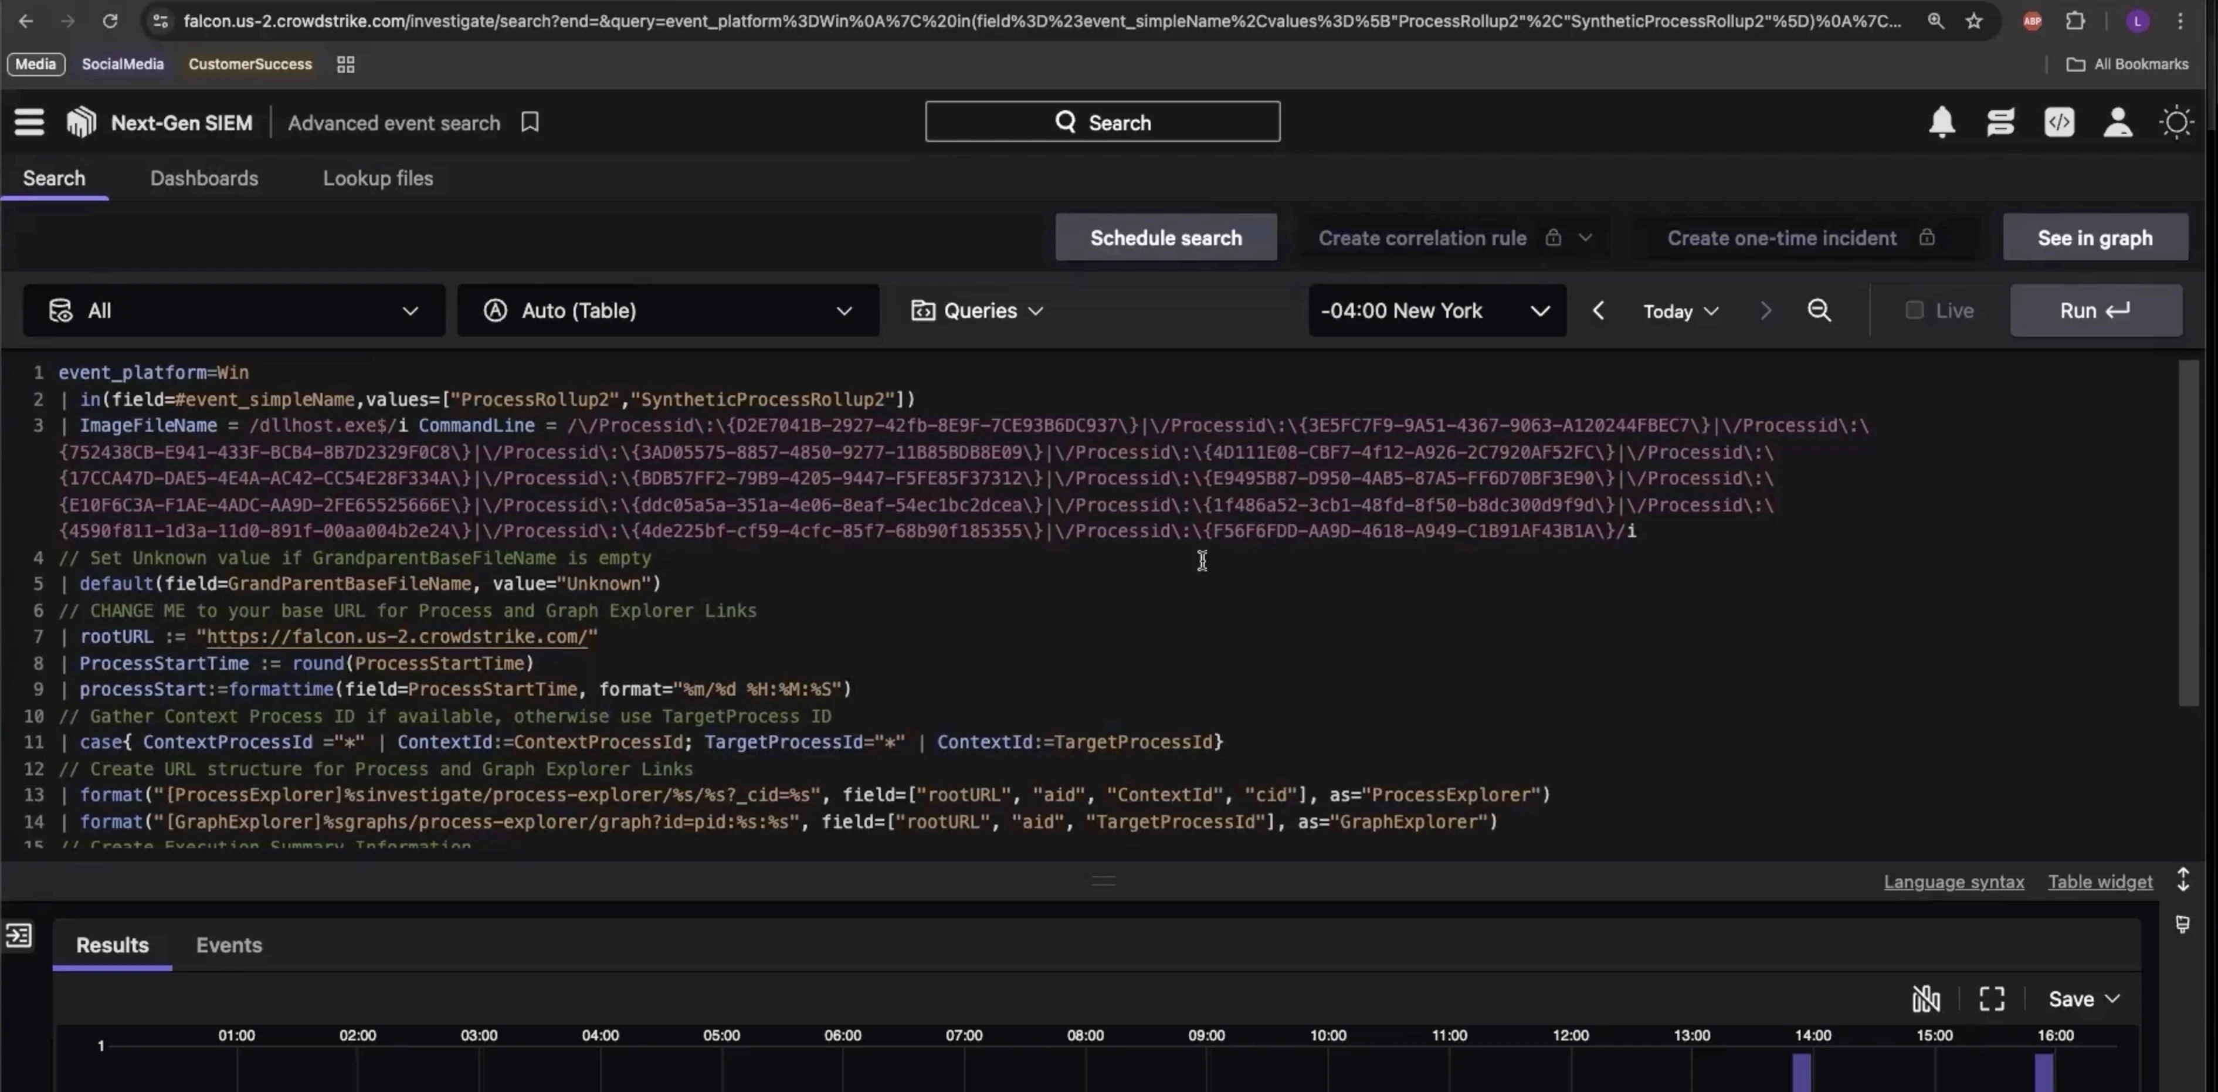Go to the previous time interval
The height and width of the screenshot is (1092, 2218).
tap(1598, 310)
